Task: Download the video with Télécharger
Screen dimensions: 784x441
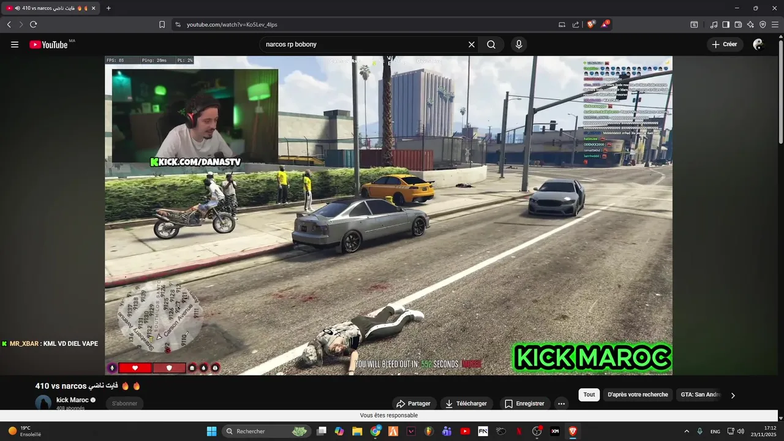Action: pos(467,404)
